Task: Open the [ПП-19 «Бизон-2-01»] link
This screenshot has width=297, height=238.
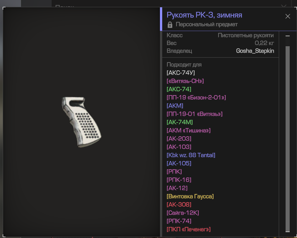Action: [x=196, y=97]
